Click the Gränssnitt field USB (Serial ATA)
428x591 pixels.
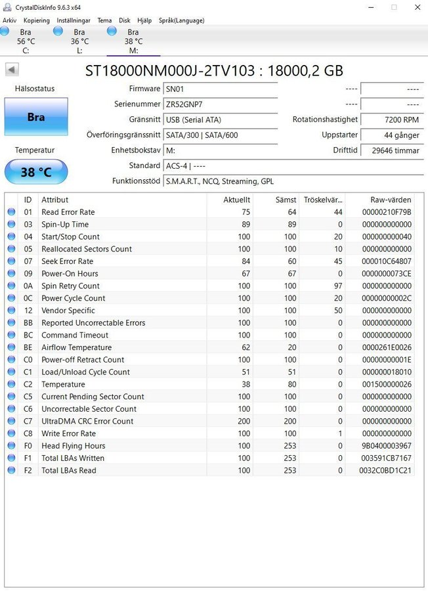tap(221, 120)
